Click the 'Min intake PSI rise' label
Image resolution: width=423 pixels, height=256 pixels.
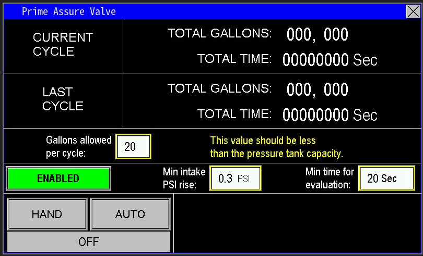(x=184, y=178)
